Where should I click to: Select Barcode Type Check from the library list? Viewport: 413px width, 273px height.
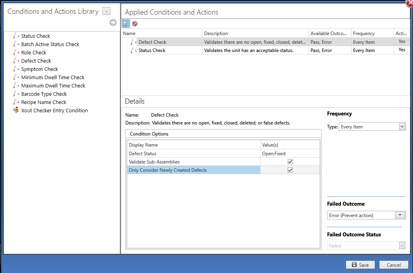[44, 94]
